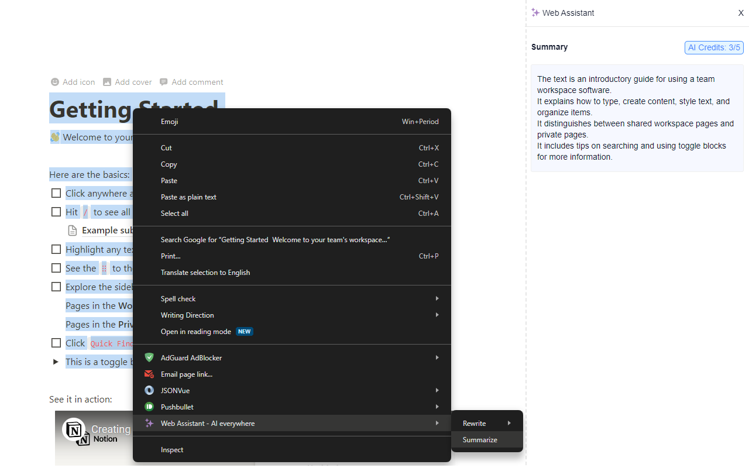Click the Email page link envelope icon
The image size is (749, 468).
click(x=149, y=374)
